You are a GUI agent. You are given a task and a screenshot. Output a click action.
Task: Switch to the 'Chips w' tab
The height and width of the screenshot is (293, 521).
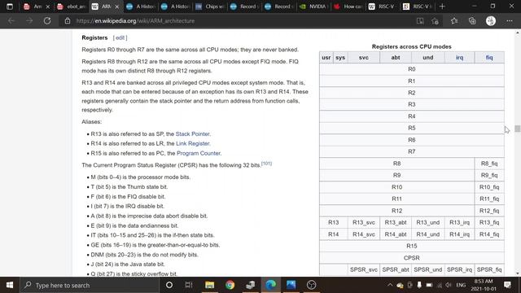(x=210, y=7)
